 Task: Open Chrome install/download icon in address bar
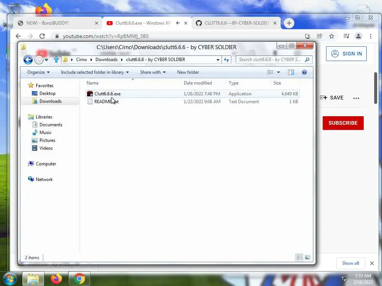(308, 36)
